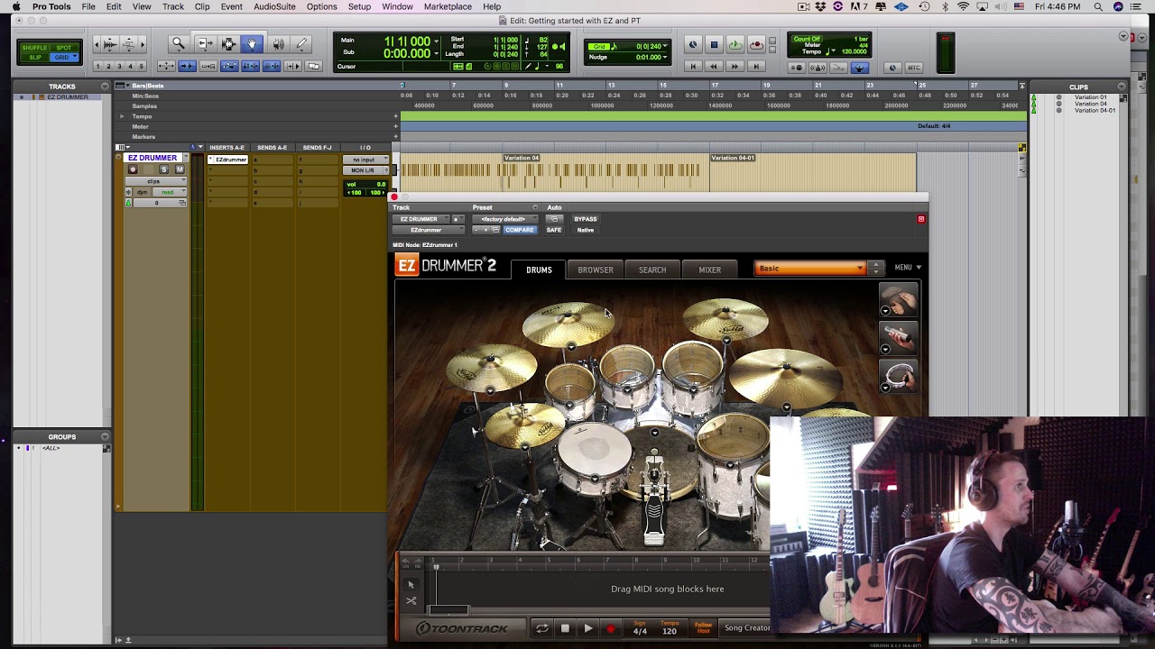
Task: Select the DRUMS tab in EZdrummer
Action: coord(539,270)
